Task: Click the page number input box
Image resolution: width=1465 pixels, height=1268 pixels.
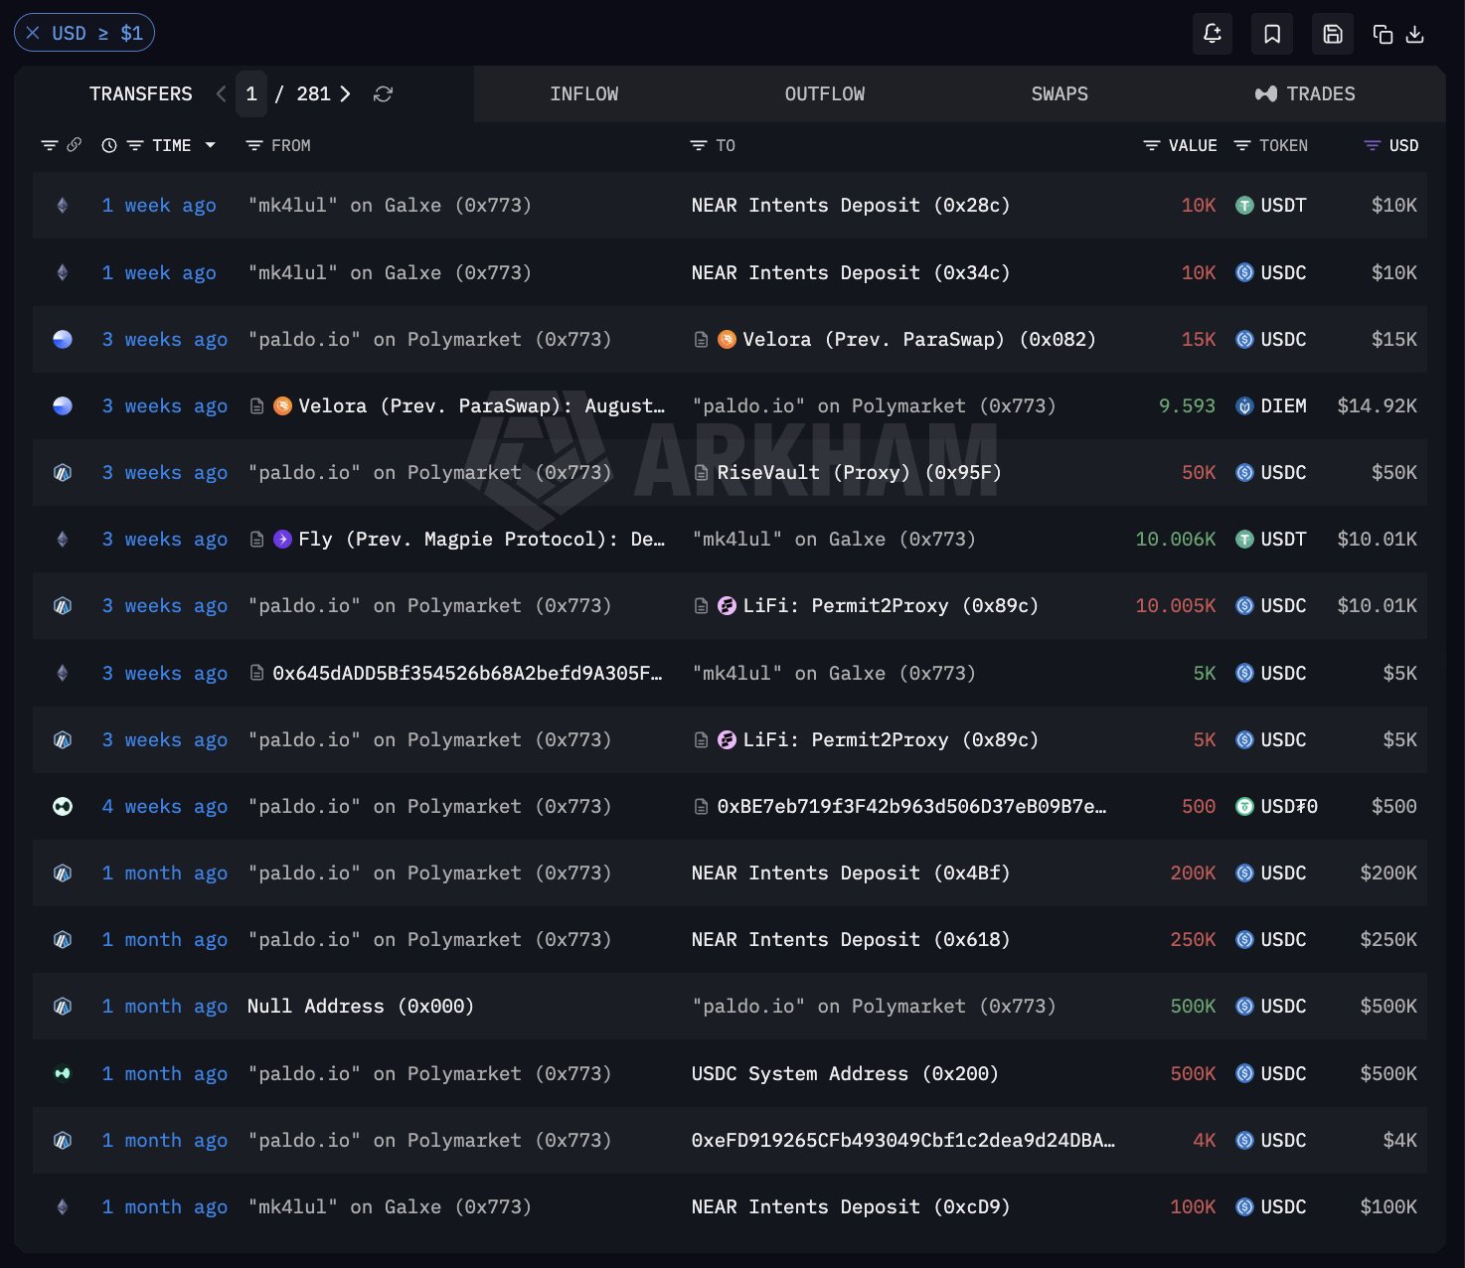Action: (x=251, y=93)
